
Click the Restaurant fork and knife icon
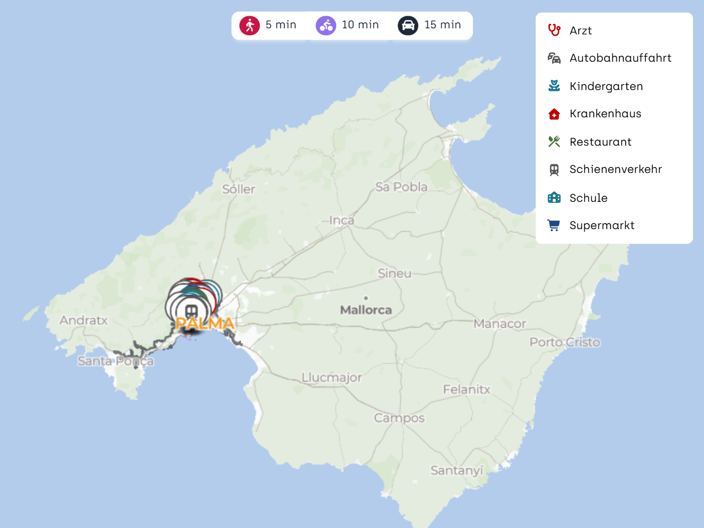554,142
